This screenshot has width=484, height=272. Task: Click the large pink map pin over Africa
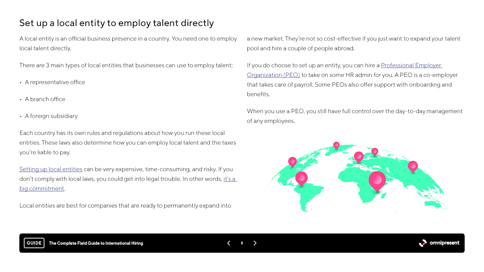(377, 181)
